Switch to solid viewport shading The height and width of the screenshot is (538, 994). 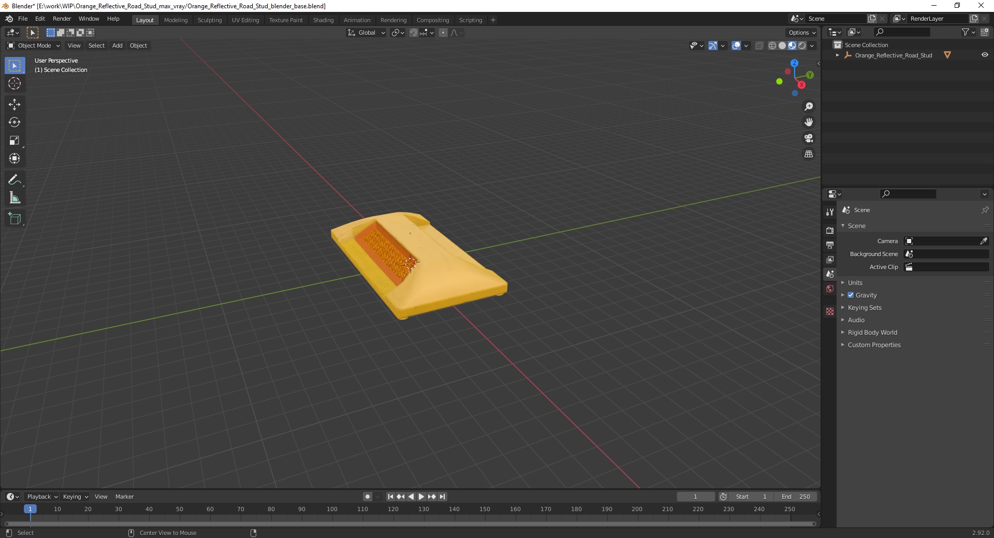tap(782, 46)
